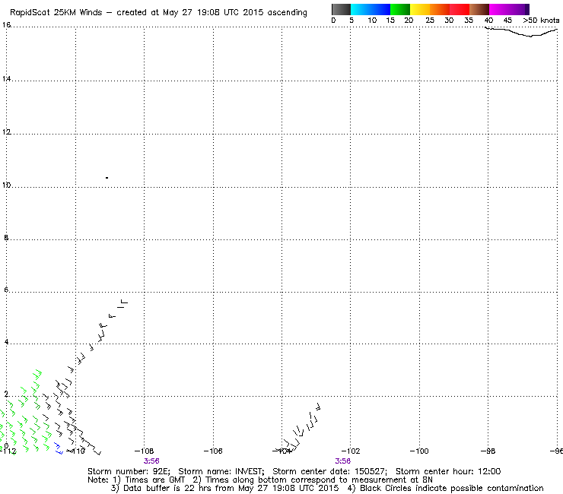Click the note about measurement at 8N
563x494 pixels.
pos(313,480)
